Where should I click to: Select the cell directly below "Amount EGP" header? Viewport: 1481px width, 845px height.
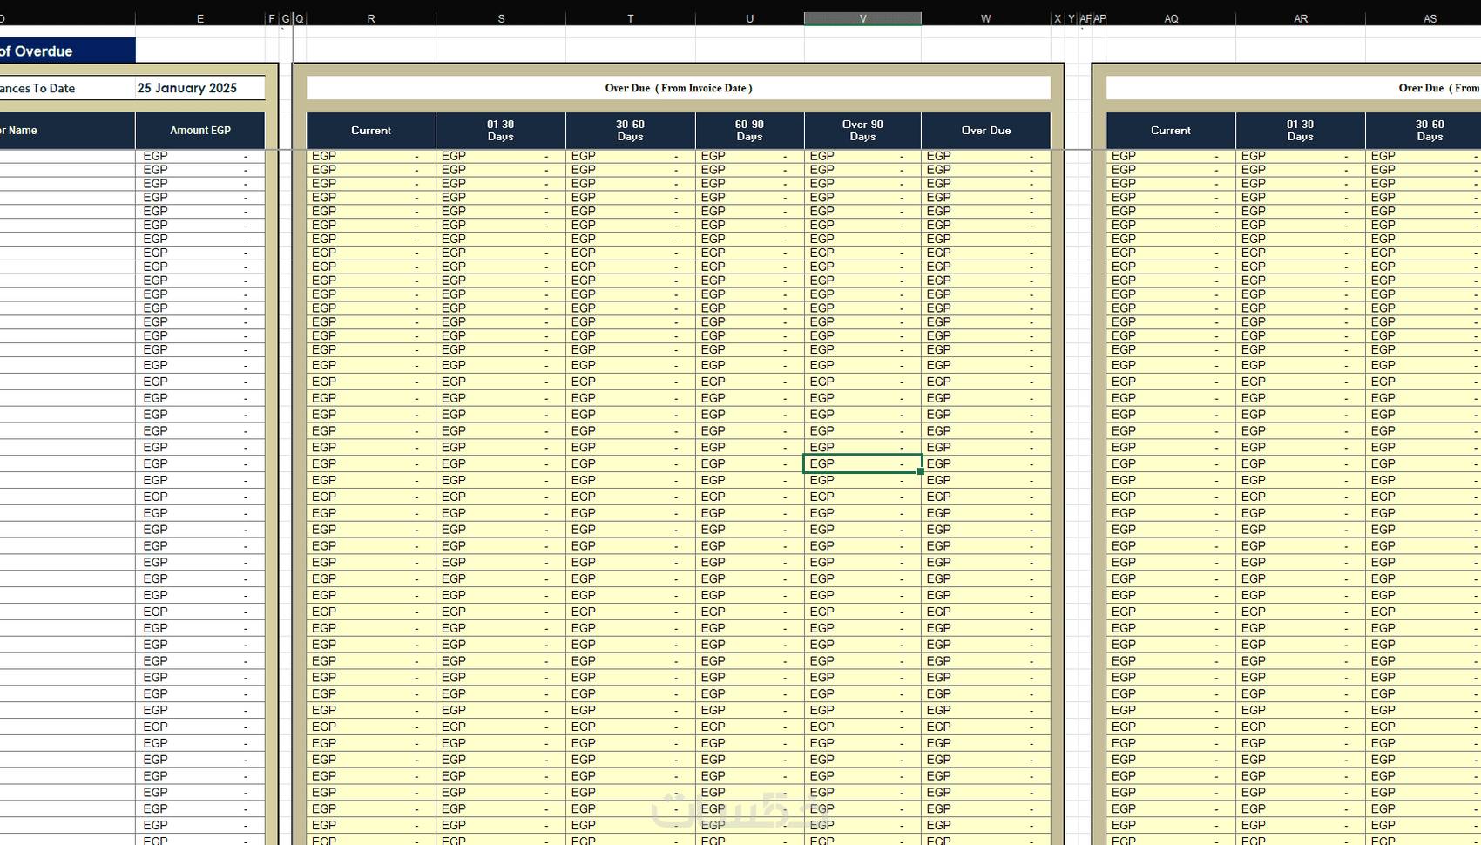[x=200, y=156]
